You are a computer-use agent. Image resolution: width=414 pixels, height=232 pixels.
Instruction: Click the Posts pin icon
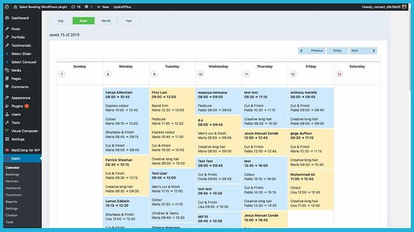coord(7,29)
